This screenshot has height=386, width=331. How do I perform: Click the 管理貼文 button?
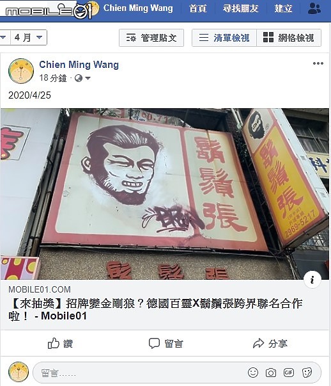tap(151, 38)
